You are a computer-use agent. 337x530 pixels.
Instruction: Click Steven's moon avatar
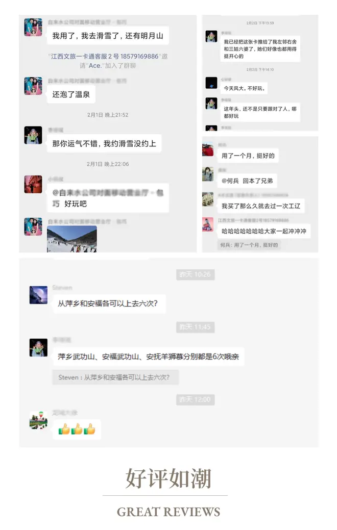click(39, 295)
